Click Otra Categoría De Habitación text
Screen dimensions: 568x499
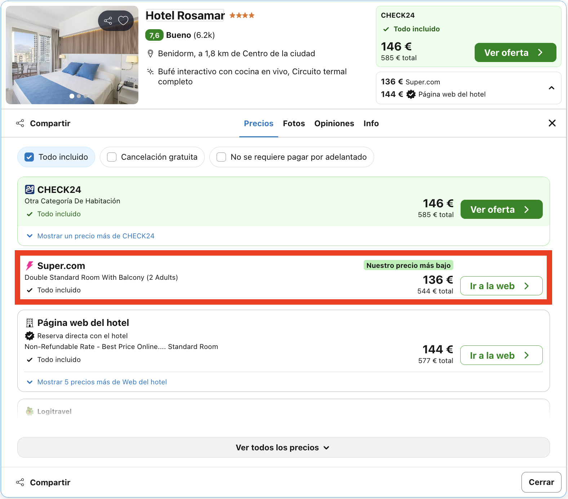coord(72,201)
